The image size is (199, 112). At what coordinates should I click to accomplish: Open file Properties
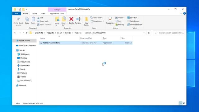tap(110, 21)
